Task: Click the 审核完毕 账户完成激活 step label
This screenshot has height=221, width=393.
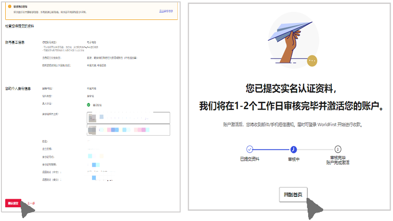Action: click(338, 160)
